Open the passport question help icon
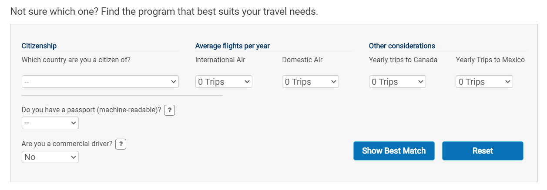Viewport: 547px width, 190px height. (x=170, y=110)
